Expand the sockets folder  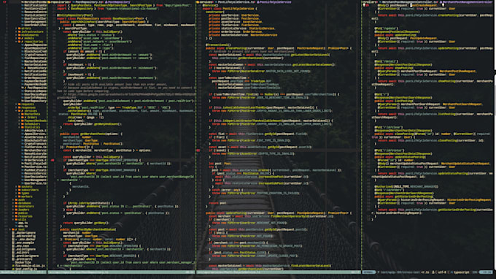point(16,186)
